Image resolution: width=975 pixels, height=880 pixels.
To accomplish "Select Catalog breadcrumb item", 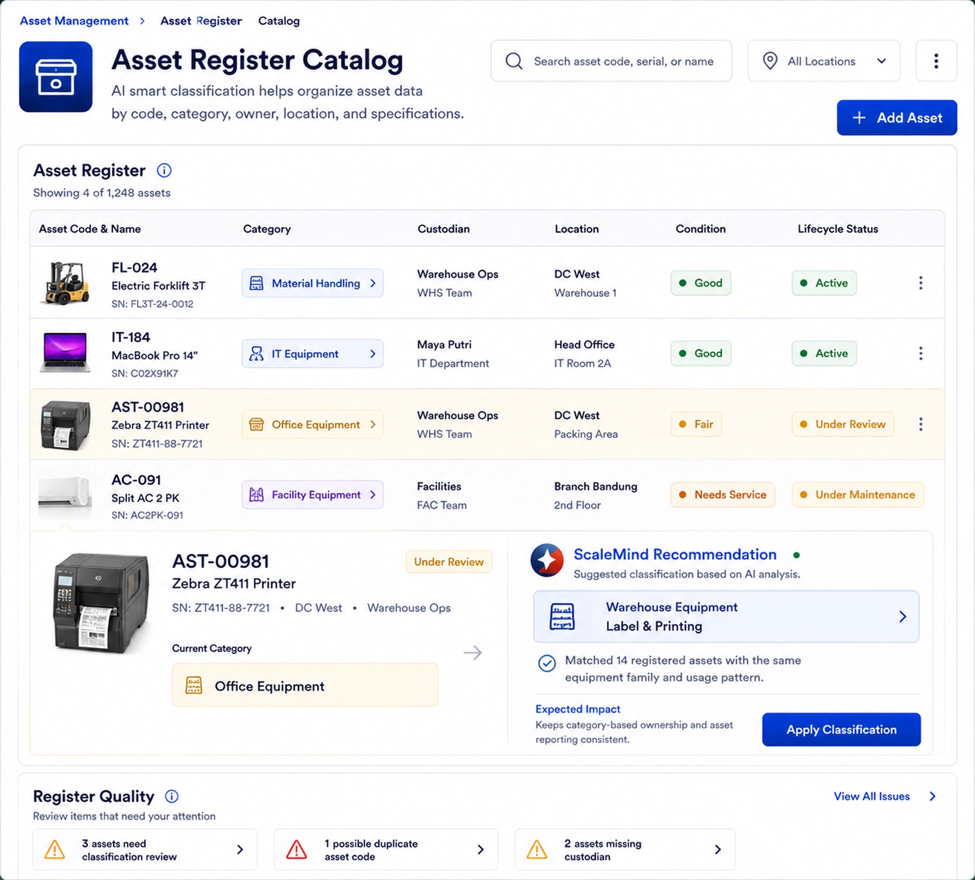I will pyautogui.click(x=279, y=21).
